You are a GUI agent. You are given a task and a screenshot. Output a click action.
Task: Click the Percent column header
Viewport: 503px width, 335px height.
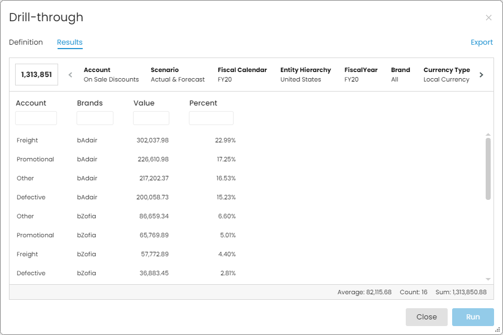pos(203,103)
